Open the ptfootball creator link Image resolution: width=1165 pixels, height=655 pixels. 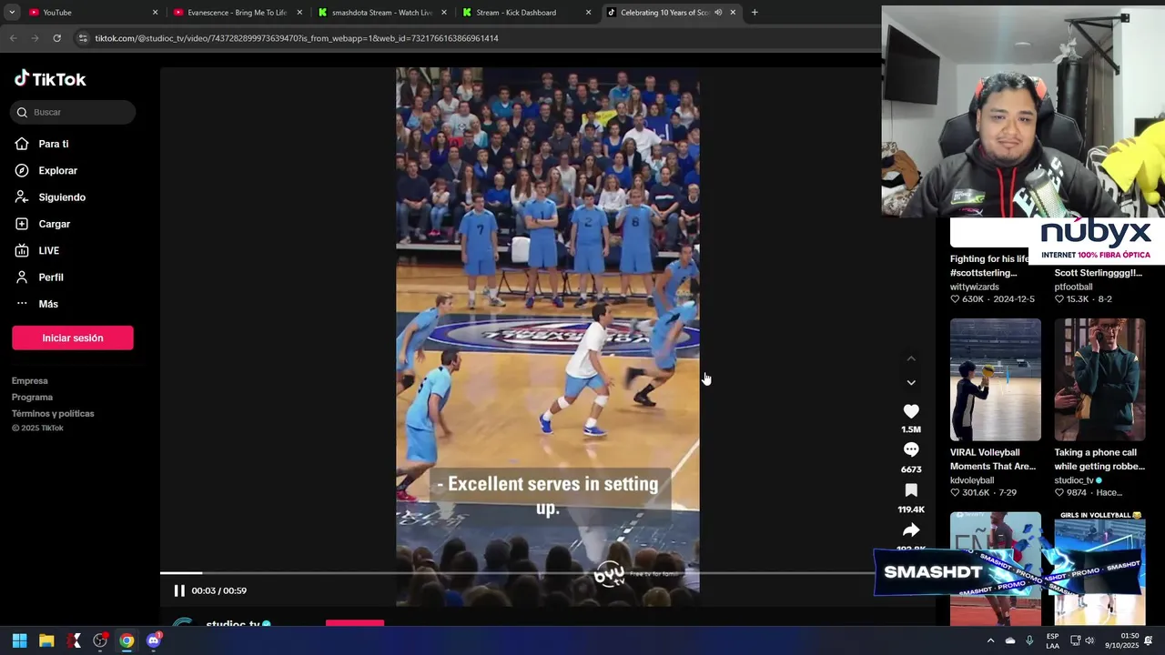(x=1074, y=287)
